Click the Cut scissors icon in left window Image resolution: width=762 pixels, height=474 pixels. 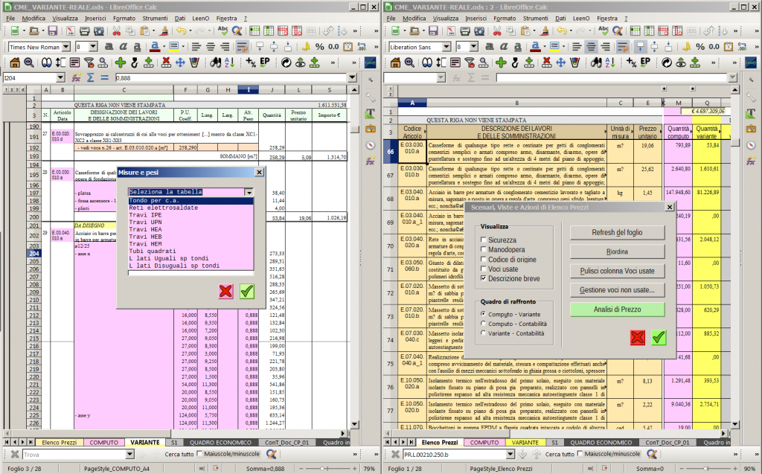pyautogui.click(x=116, y=31)
